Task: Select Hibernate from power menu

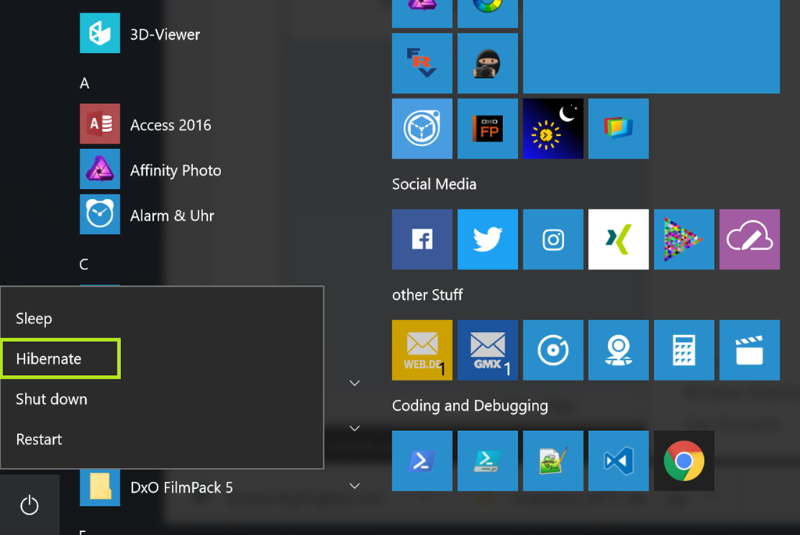Action: [x=60, y=358]
